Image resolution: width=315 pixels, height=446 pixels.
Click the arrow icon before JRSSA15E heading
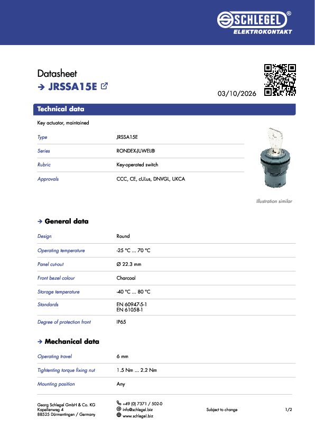click(41, 87)
